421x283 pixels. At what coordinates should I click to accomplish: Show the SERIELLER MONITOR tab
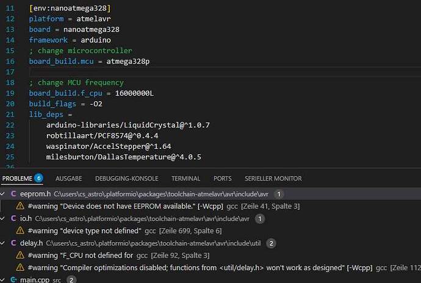coord(272,179)
